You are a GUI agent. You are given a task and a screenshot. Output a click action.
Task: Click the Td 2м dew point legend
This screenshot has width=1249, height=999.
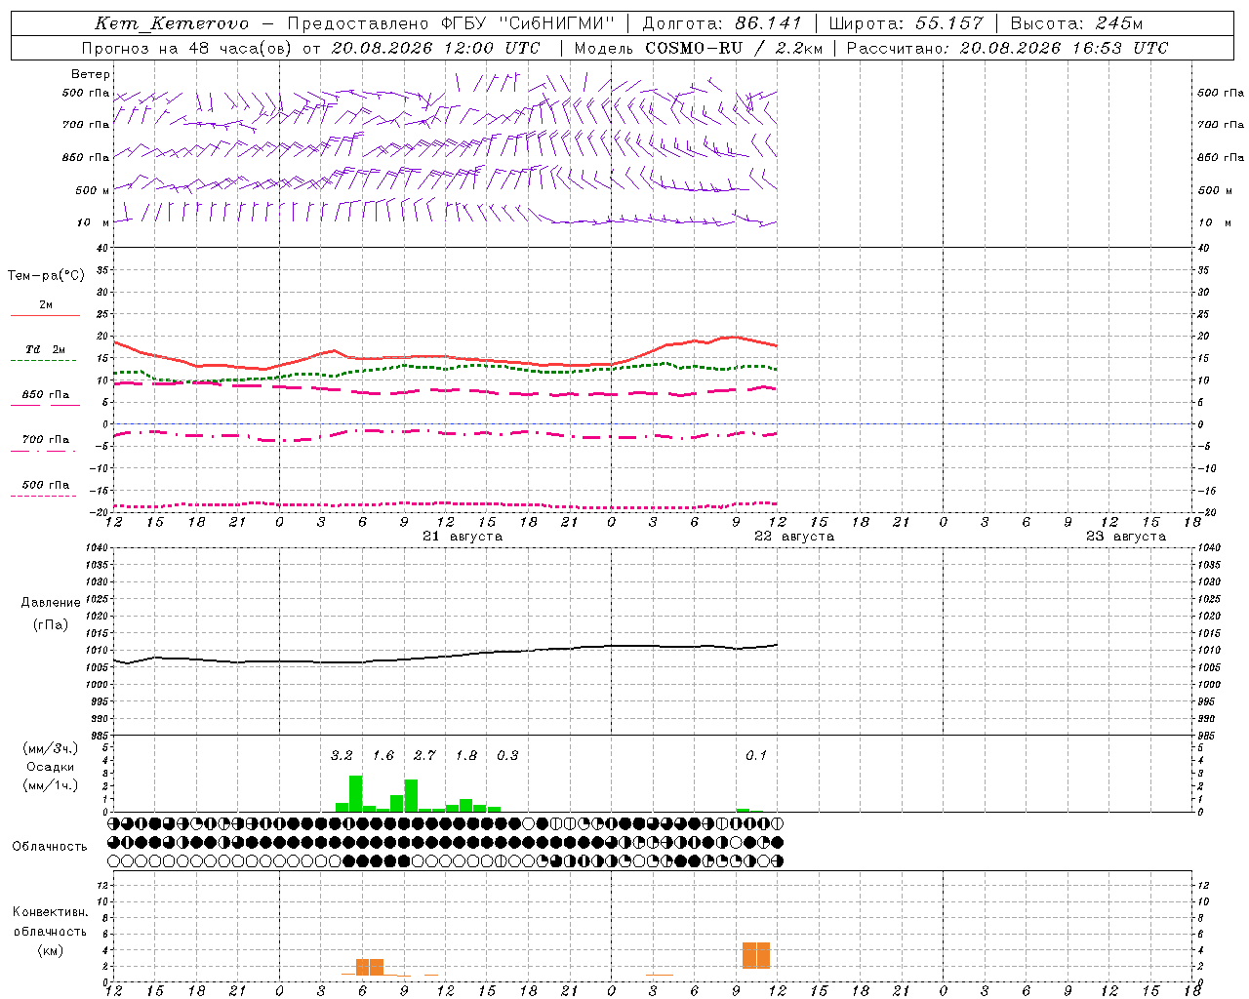[x=45, y=349]
